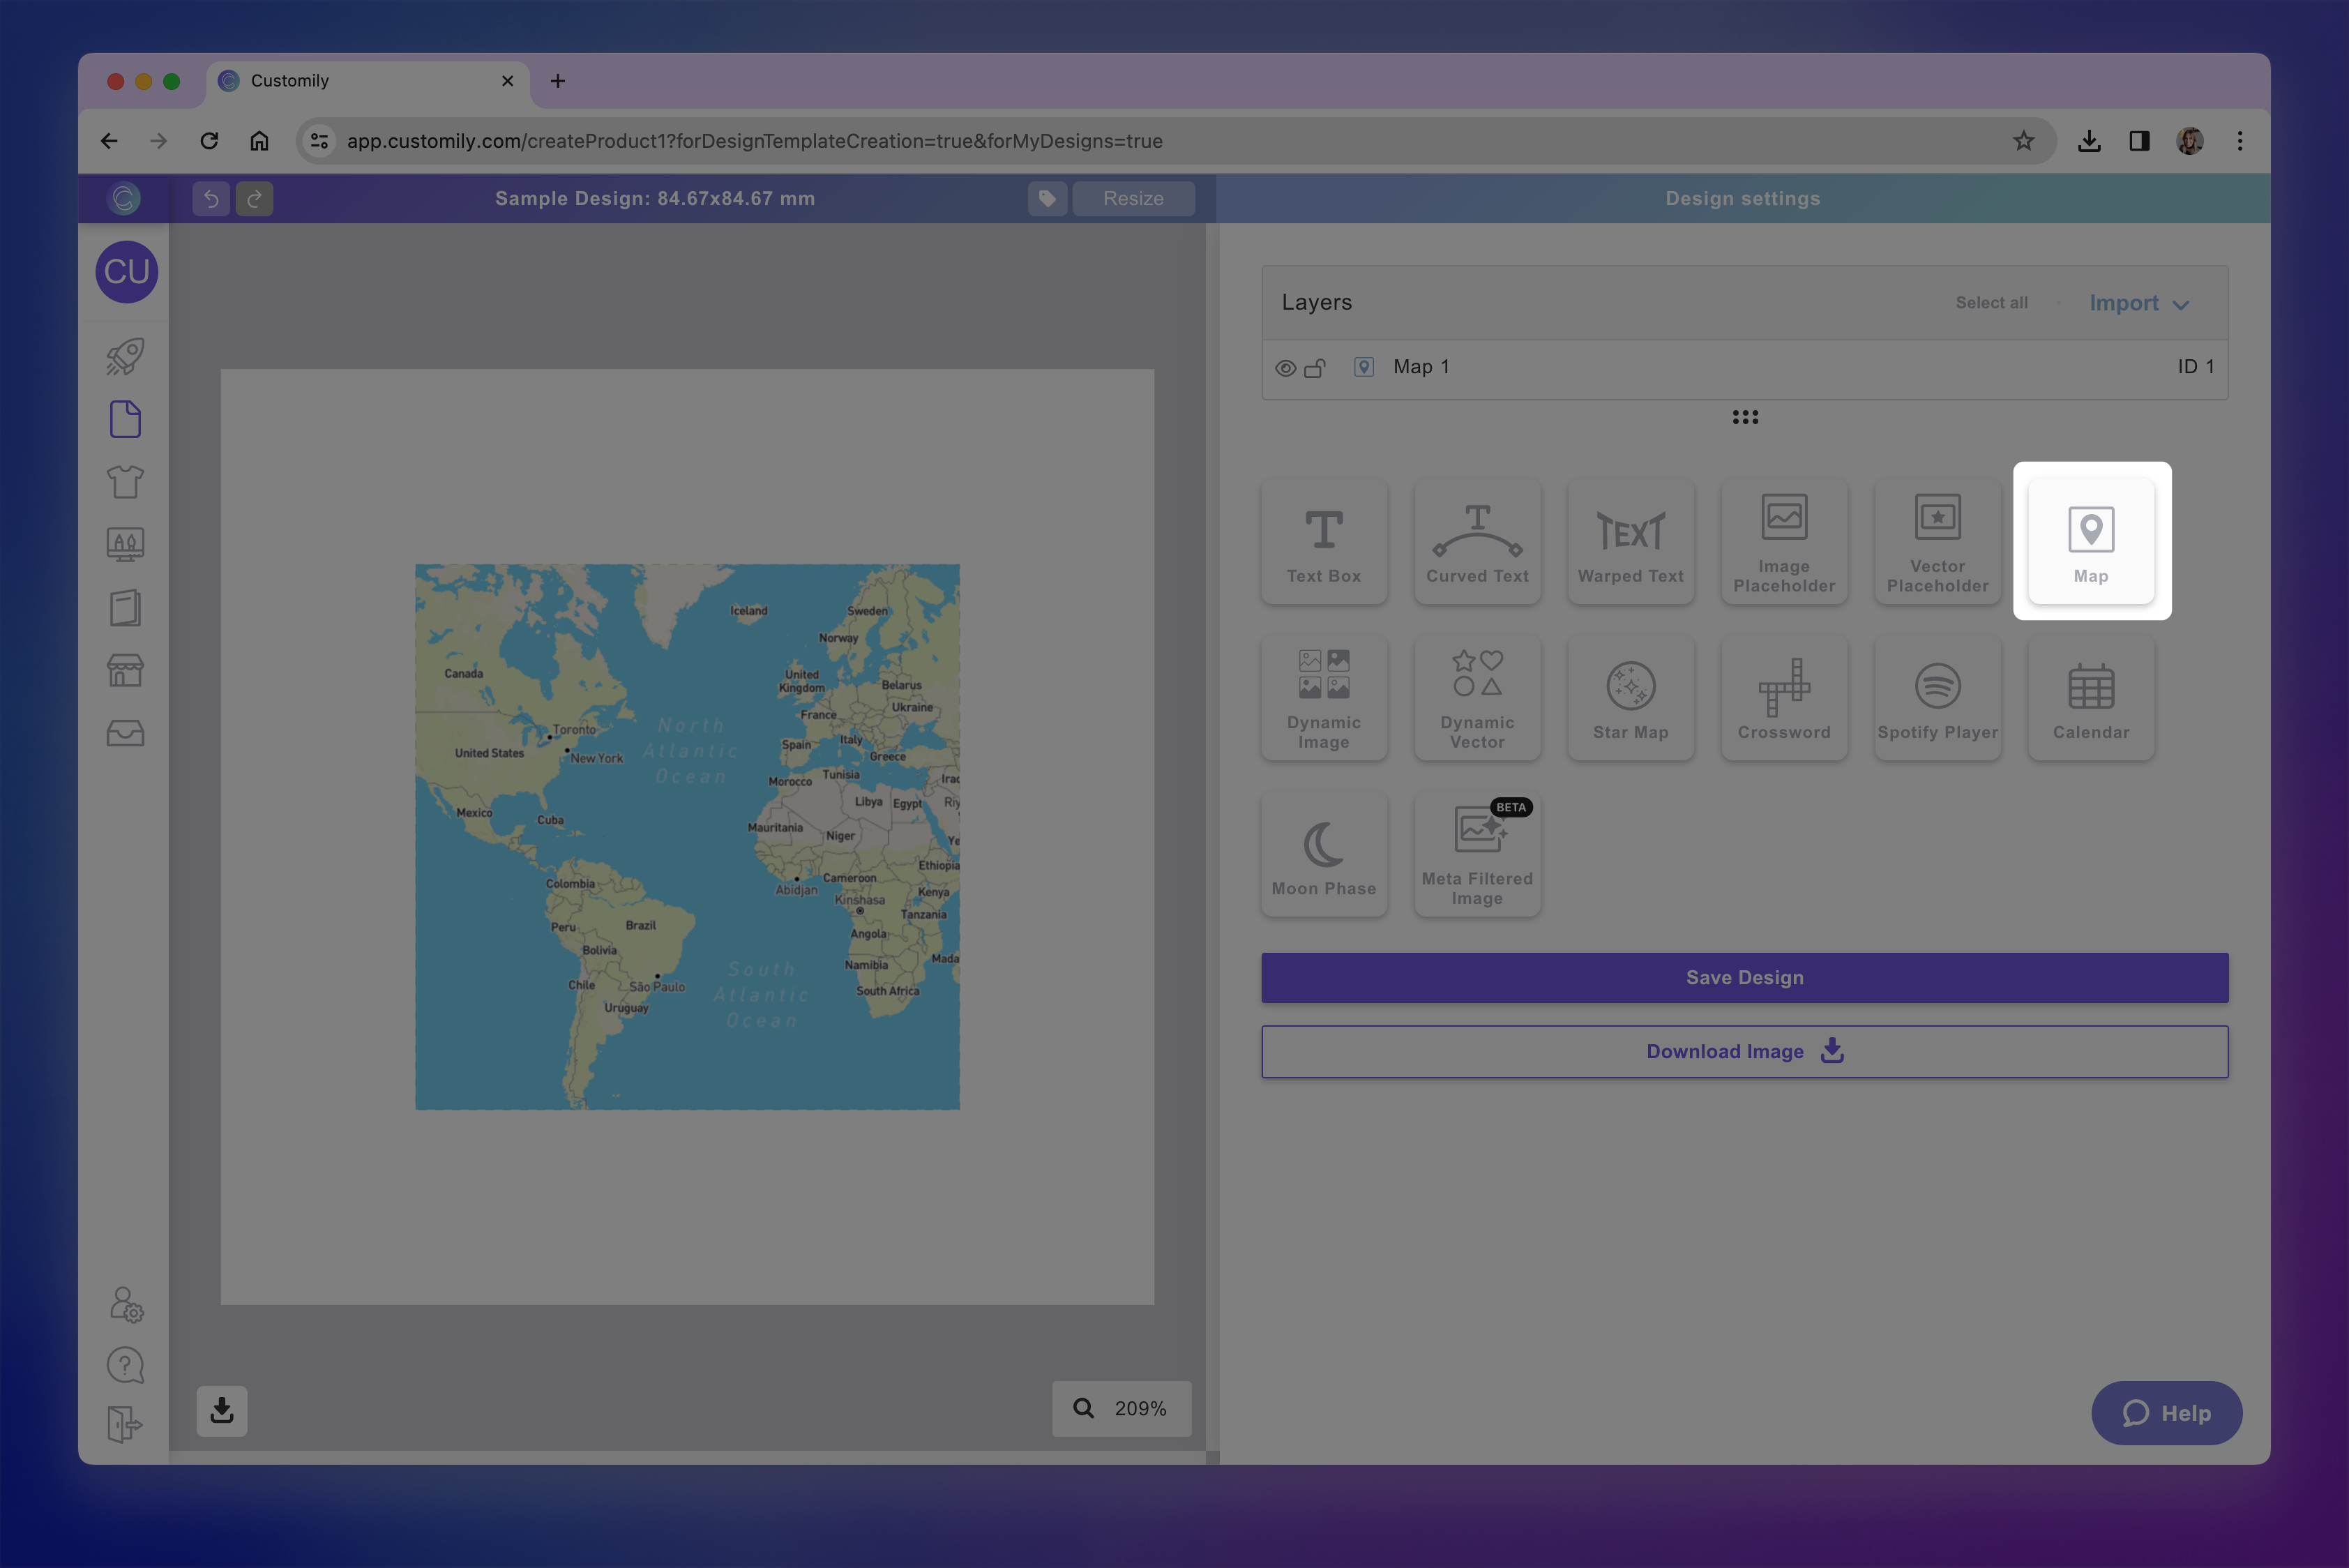Viewport: 2349px width, 1568px height.
Task: Insert a Curved Text element
Action: [1477, 540]
